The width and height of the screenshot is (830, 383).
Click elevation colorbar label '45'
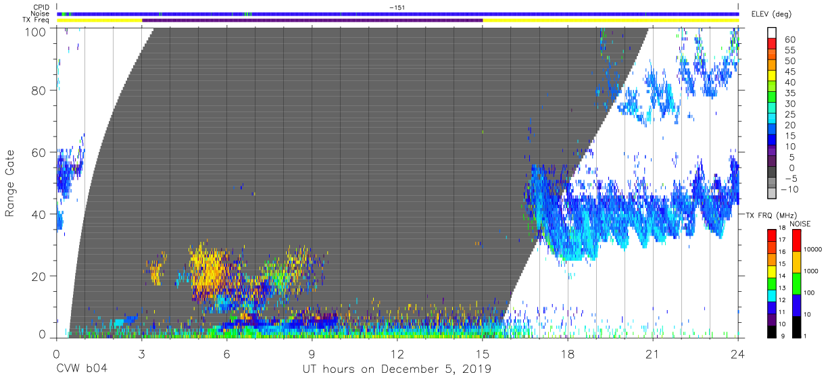coord(789,72)
